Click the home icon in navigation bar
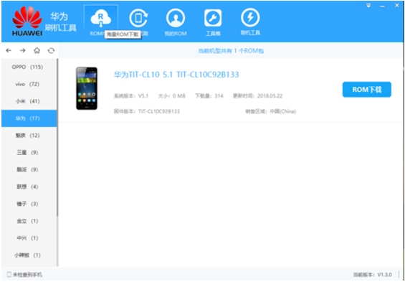This screenshot has height=282, width=405. 37,50
